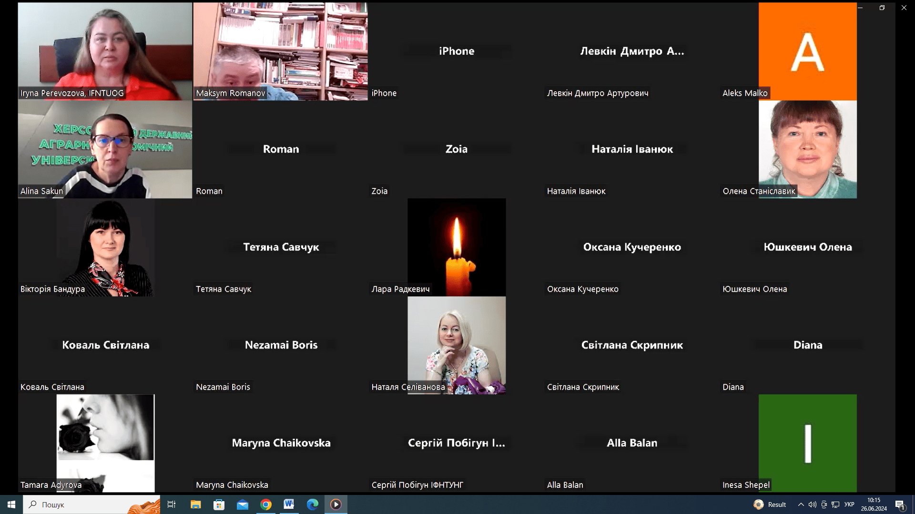The width and height of the screenshot is (915, 514).
Task: Expand the hidden system tray icons
Action: point(801,504)
